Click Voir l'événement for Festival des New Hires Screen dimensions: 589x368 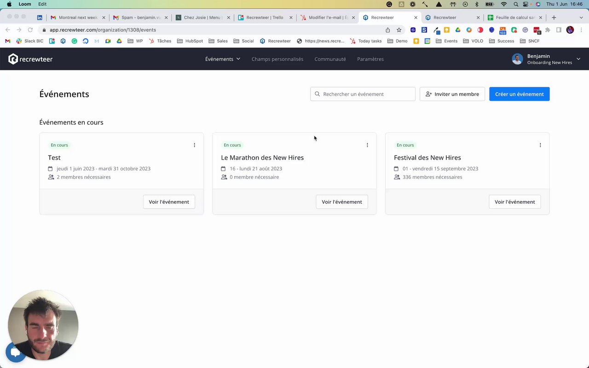click(x=515, y=201)
